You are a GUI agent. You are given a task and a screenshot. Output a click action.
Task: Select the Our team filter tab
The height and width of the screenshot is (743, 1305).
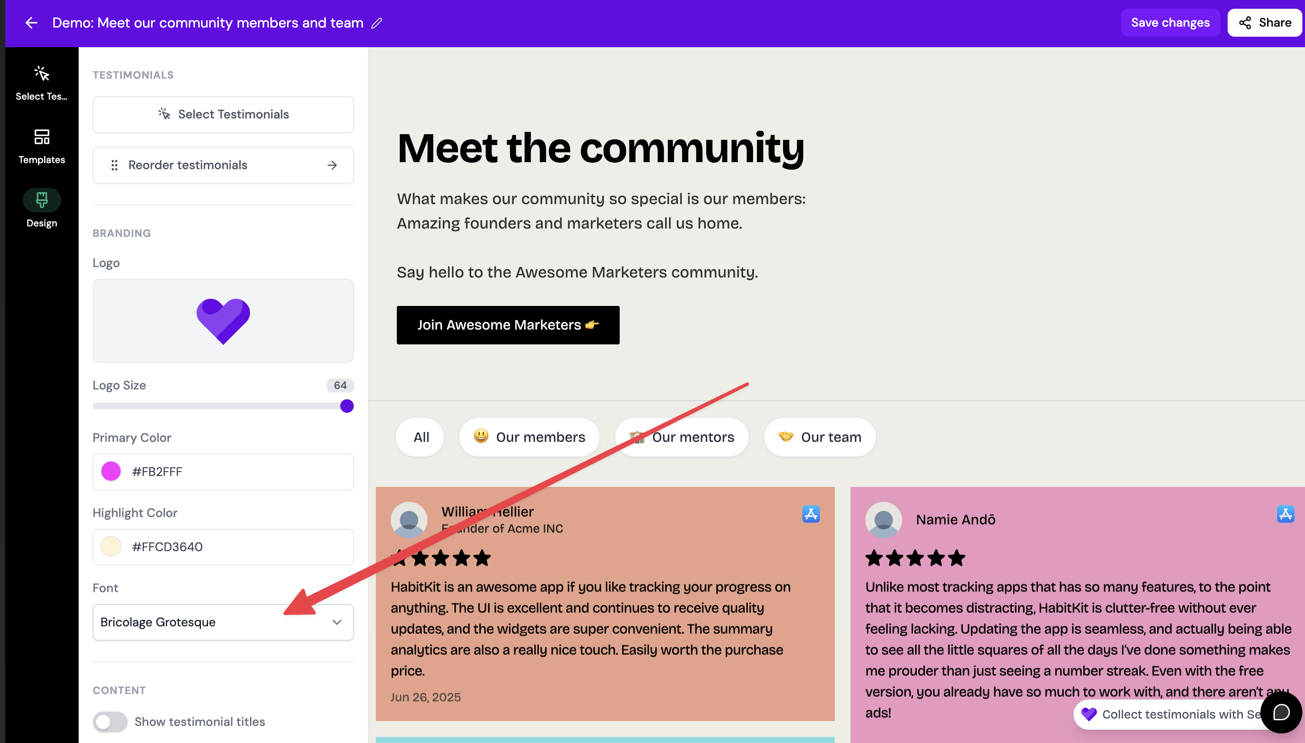coord(819,437)
